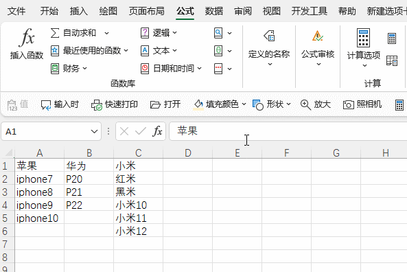
Task: Click the Formula Auditing icon
Action: [x=318, y=36]
